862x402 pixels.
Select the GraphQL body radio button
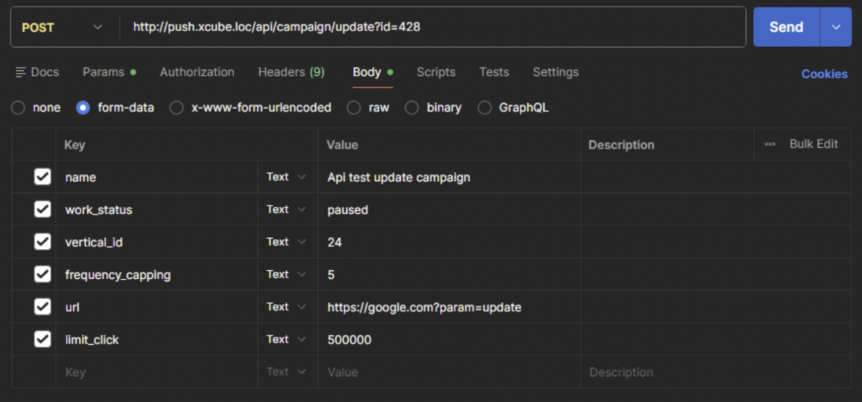(485, 107)
